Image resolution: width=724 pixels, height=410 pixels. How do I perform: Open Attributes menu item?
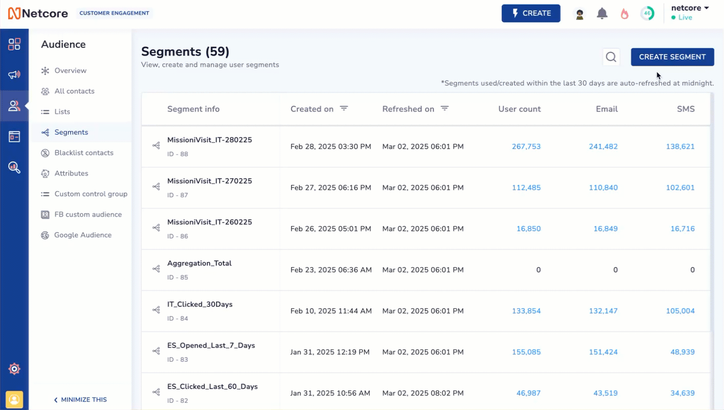point(71,173)
